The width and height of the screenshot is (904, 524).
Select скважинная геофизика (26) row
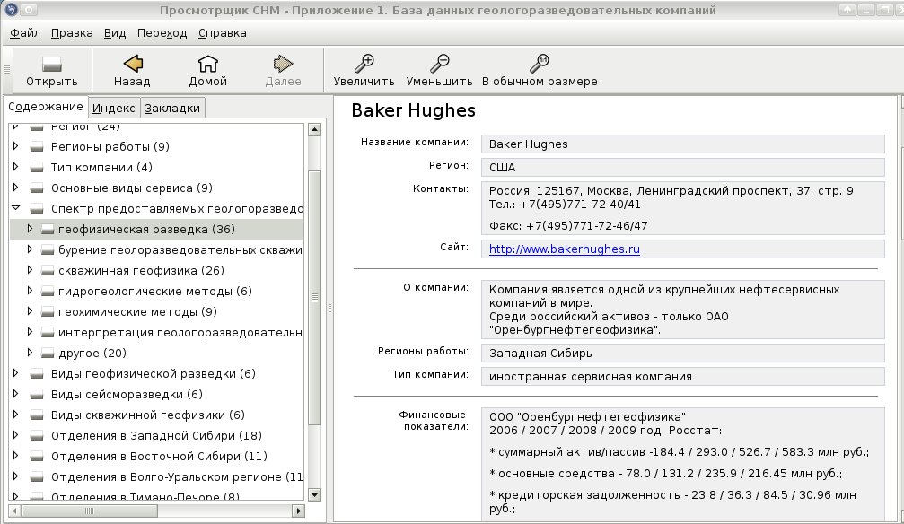coord(157,270)
